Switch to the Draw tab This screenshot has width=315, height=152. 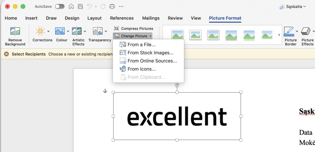[51, 18]
